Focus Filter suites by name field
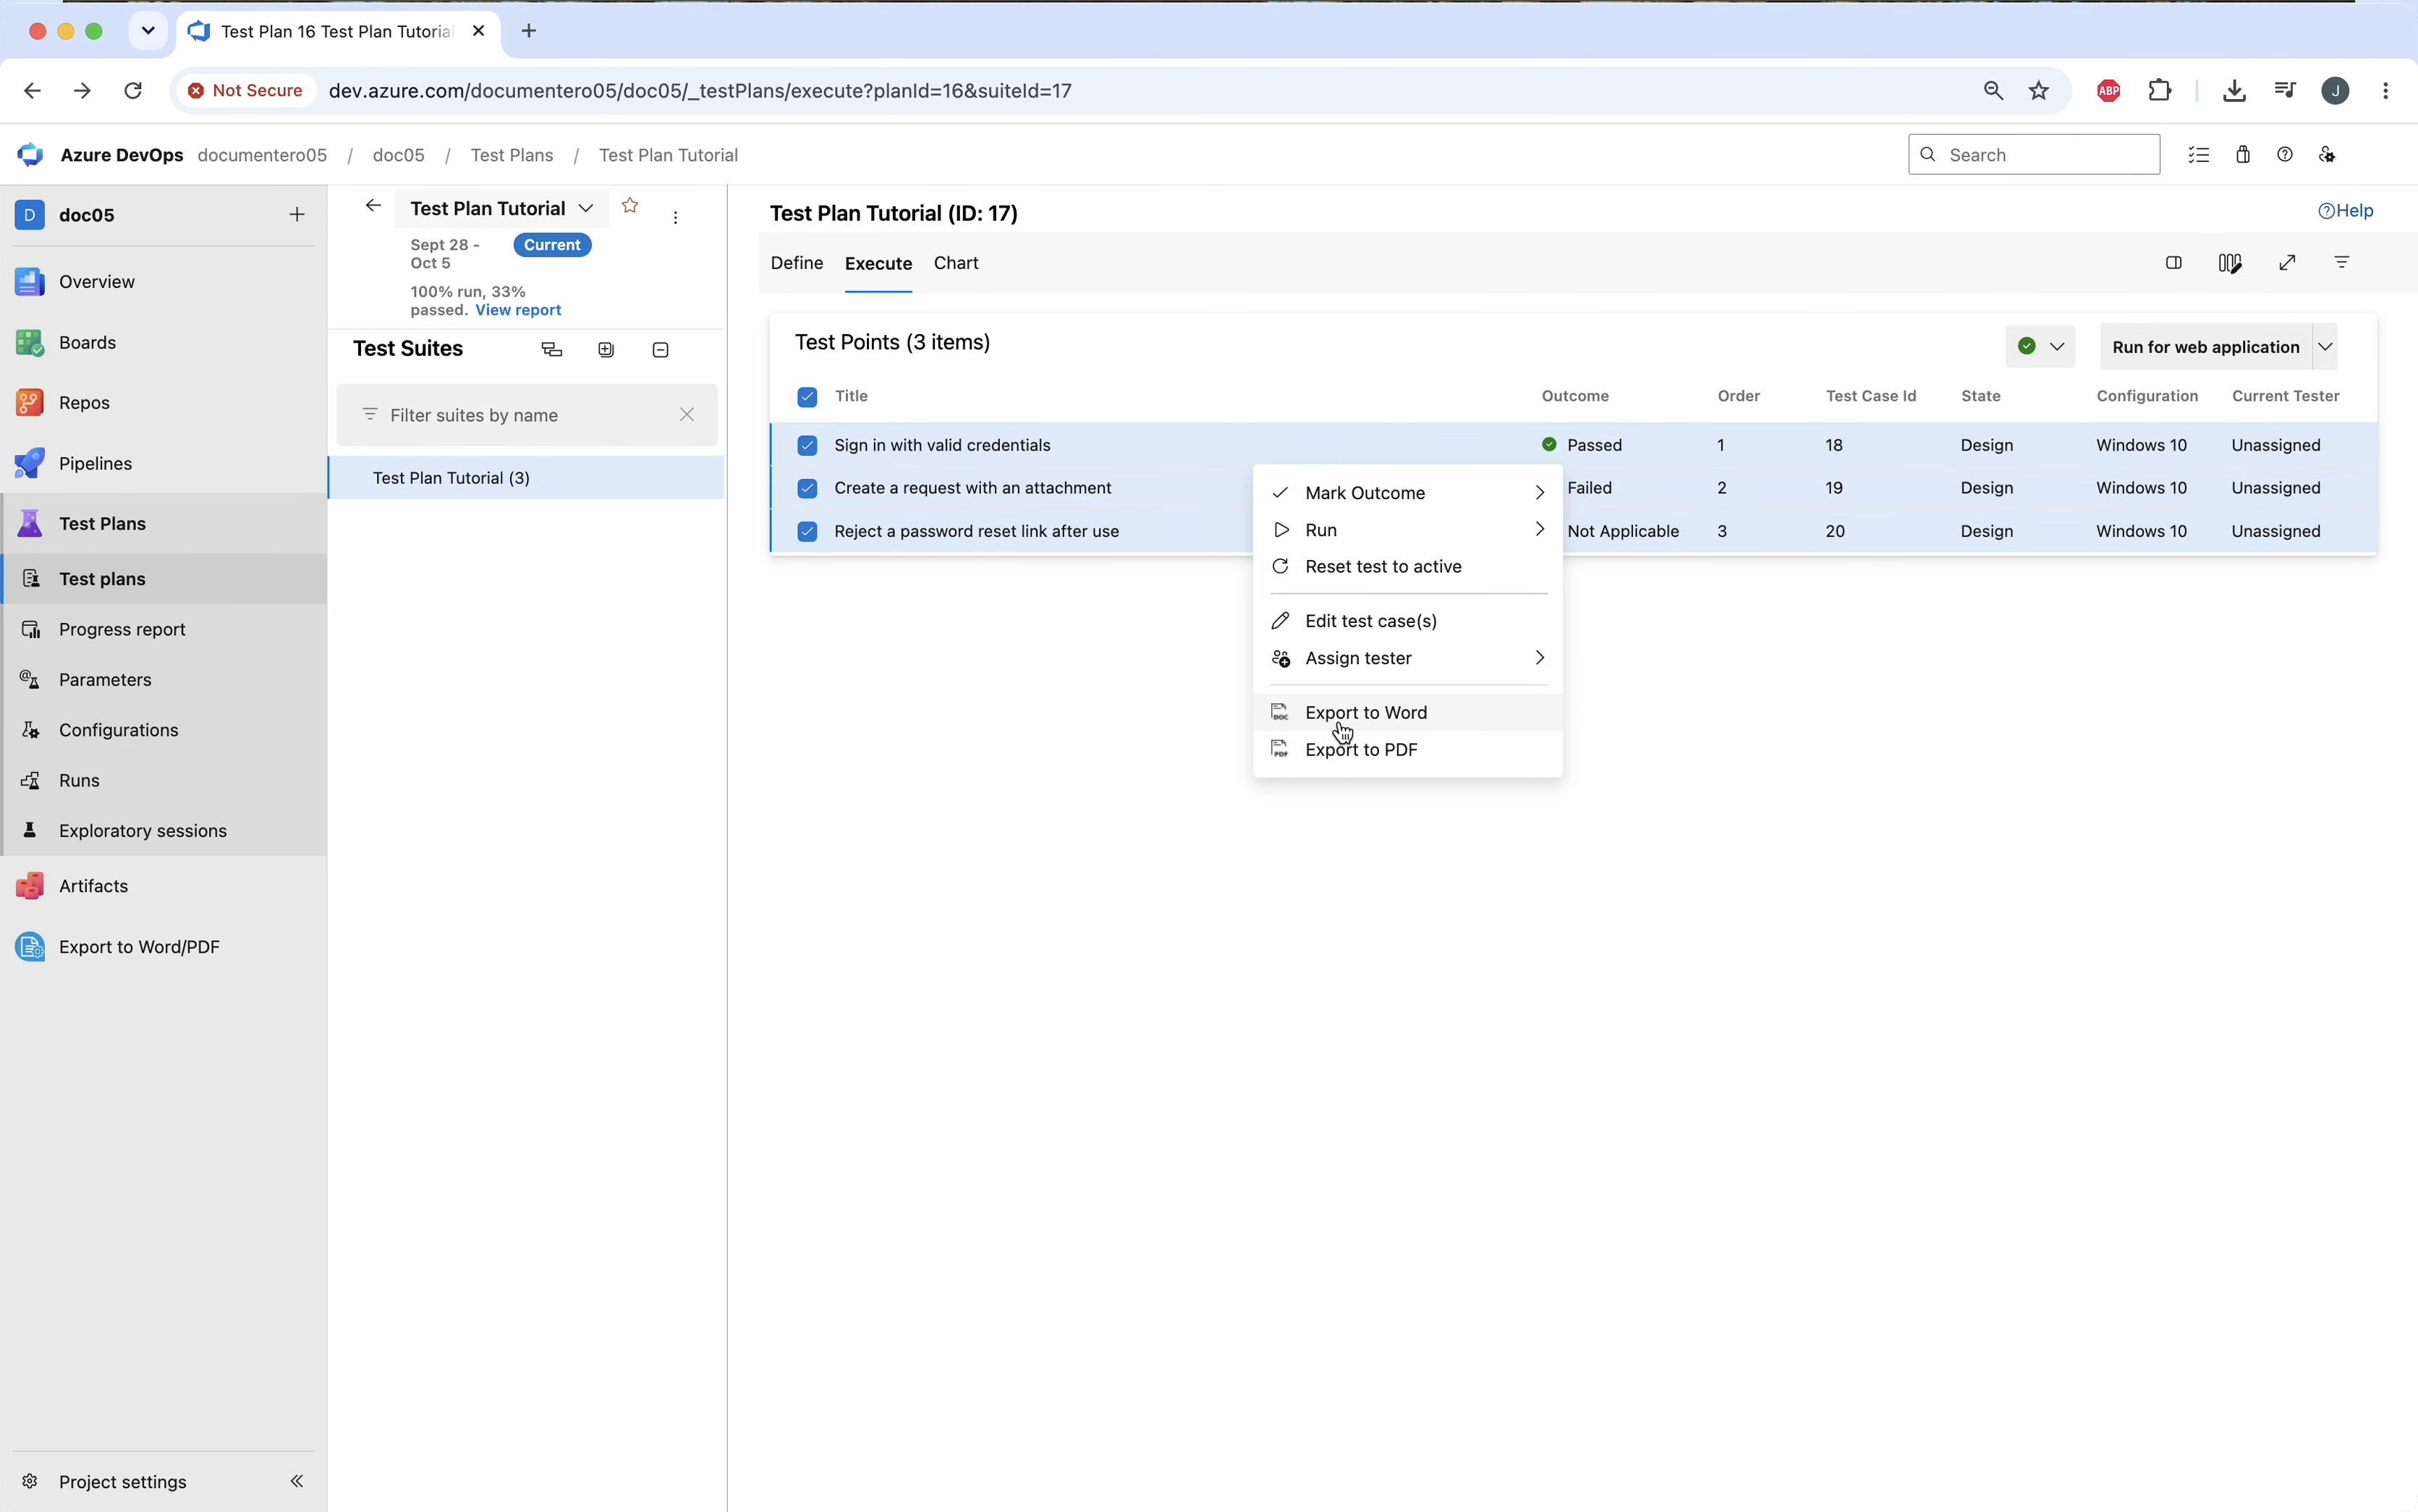 point(526,415)
